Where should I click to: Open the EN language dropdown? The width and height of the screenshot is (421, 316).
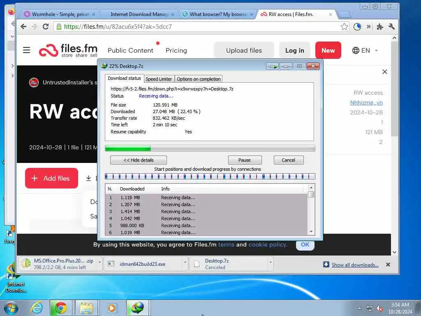point(365,50)
